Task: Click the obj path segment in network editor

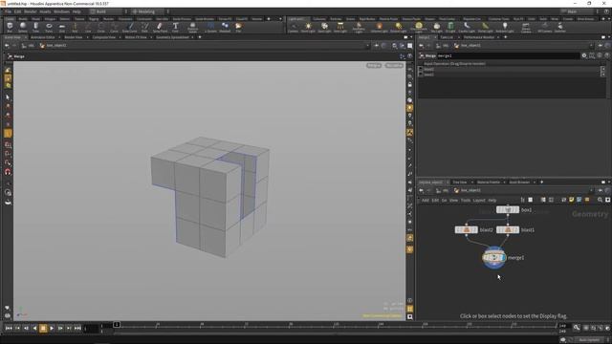Action: [445, 190]
